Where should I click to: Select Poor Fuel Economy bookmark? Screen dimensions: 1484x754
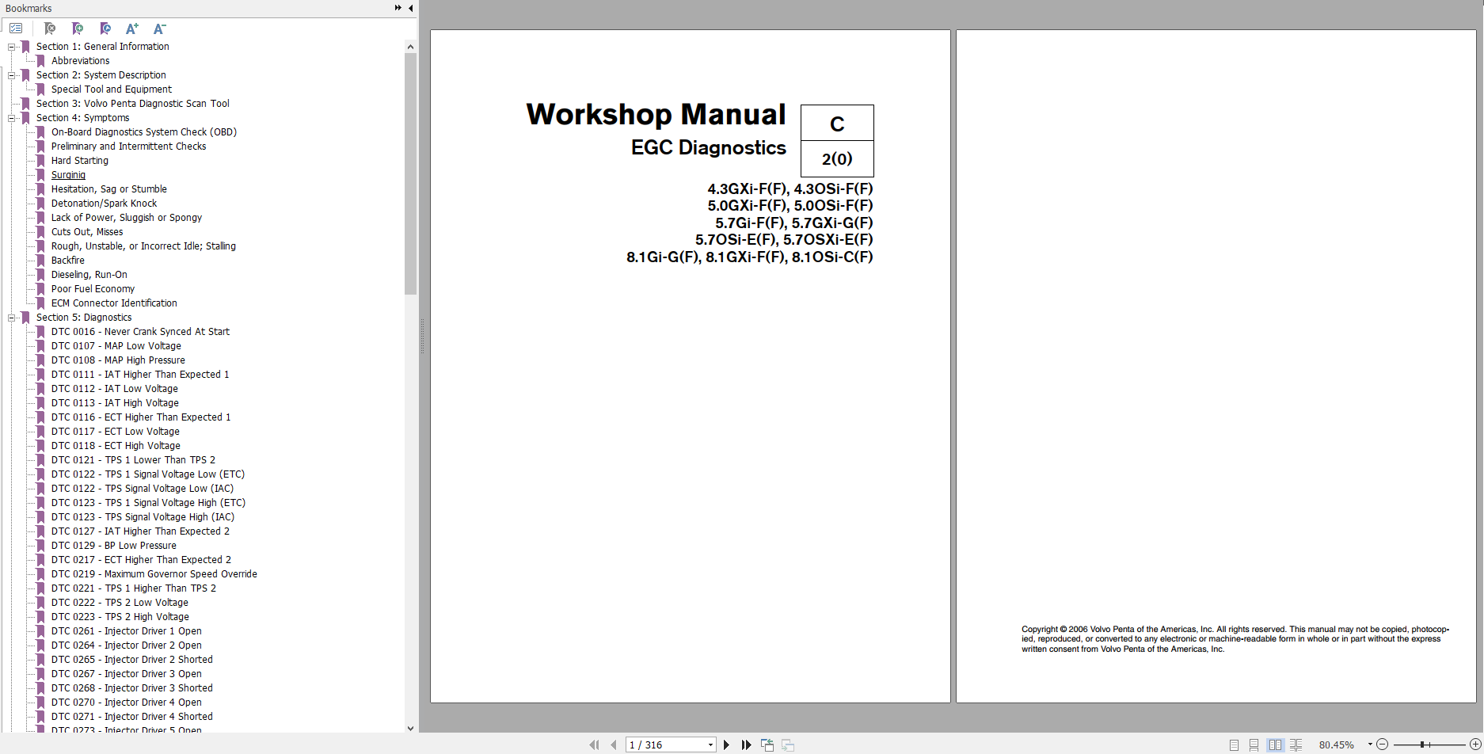point(93,289)
